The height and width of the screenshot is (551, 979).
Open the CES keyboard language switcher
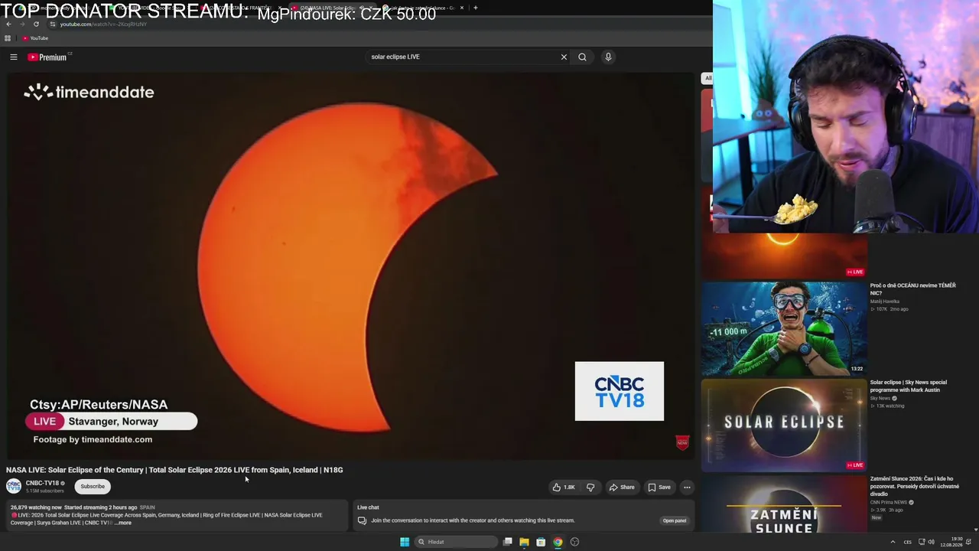pos(907,542)
